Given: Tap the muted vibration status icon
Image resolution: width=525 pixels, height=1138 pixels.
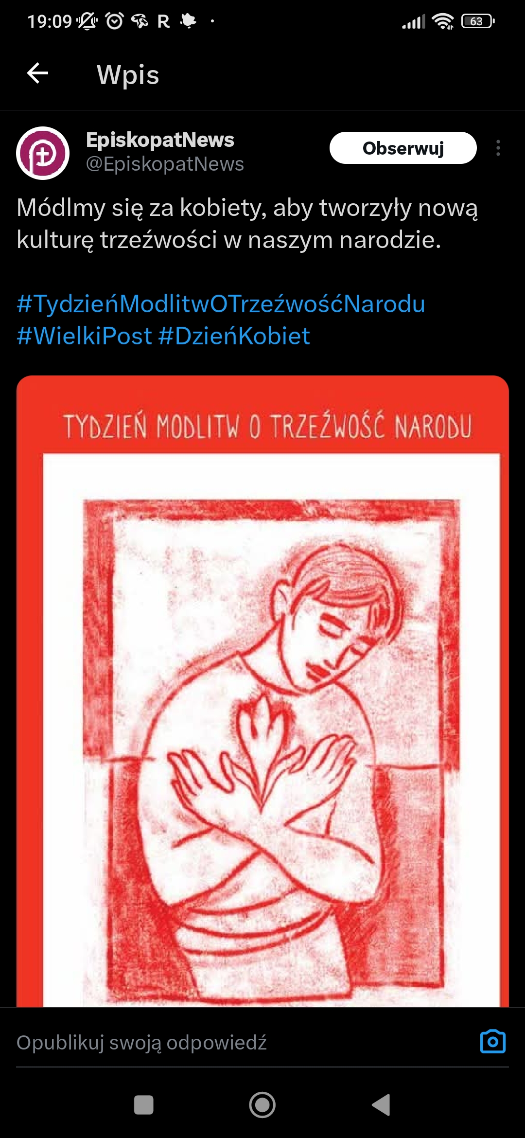Looking at the screenshot, I should 87,21.
